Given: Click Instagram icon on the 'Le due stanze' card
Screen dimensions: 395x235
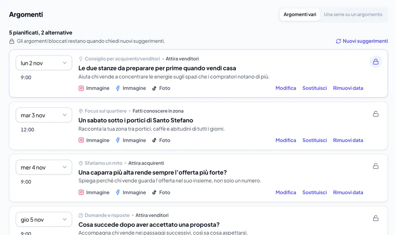Looking at the screenshot, I should point(81,88).
